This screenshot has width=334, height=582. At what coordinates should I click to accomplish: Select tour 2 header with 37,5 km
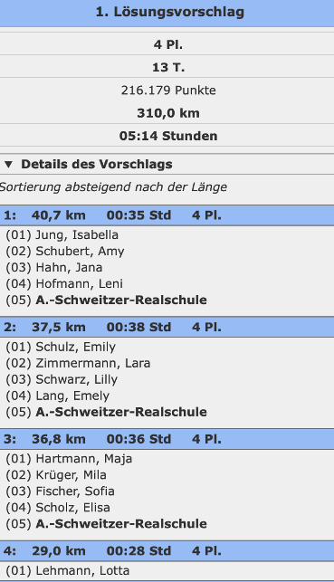(167, 327)
